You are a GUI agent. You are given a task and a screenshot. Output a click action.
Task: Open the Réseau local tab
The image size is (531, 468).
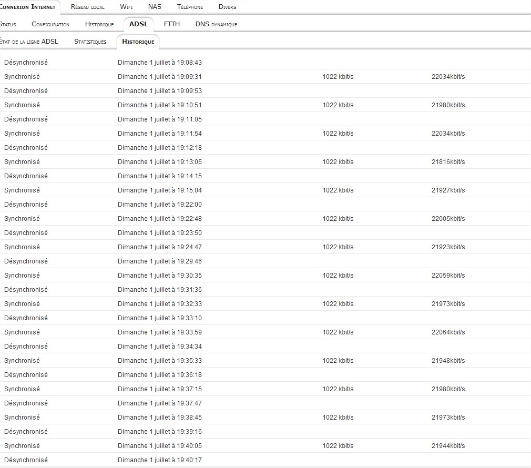pos(87,7)
